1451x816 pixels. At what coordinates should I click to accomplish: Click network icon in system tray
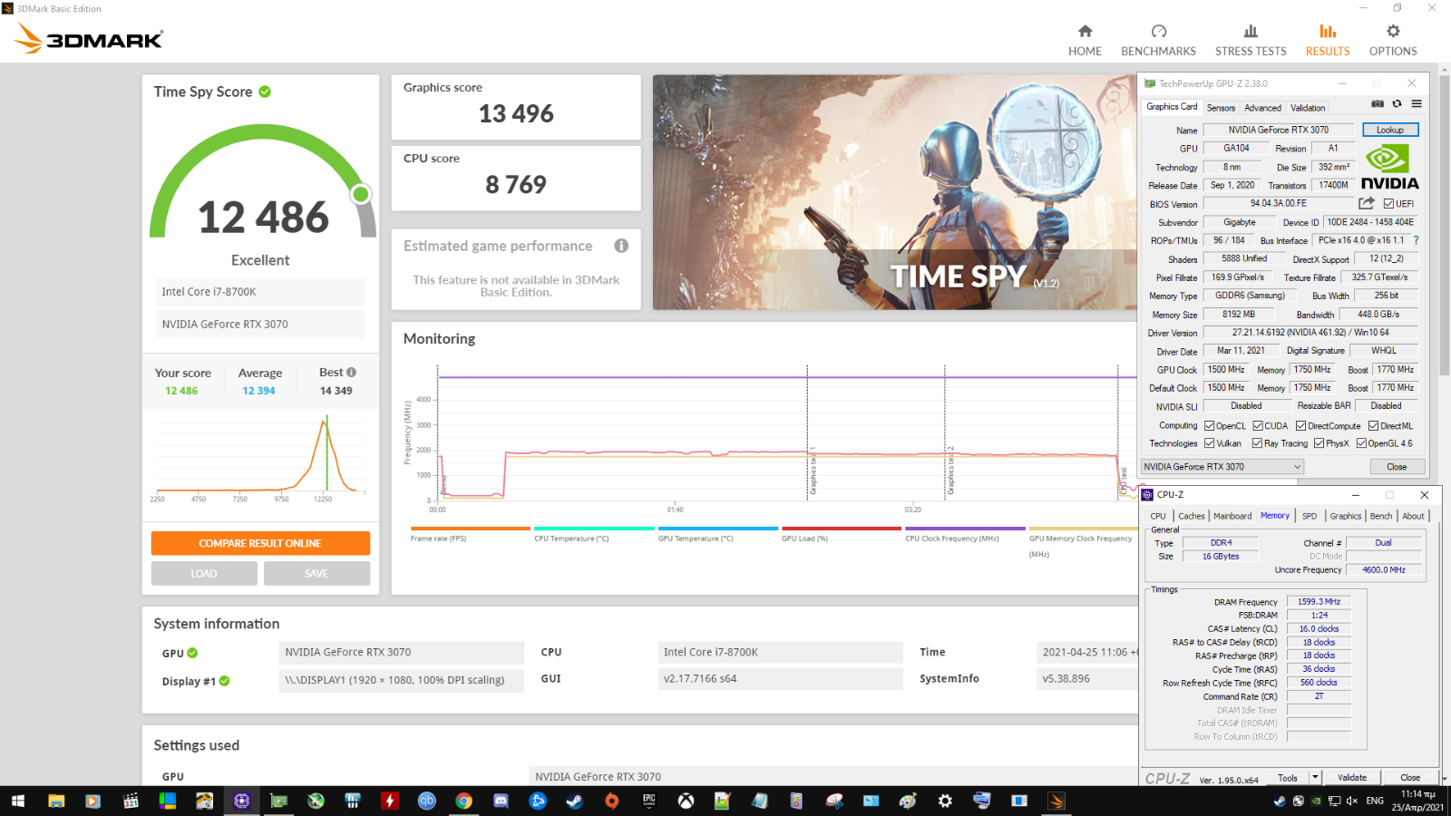(1334, 801)
